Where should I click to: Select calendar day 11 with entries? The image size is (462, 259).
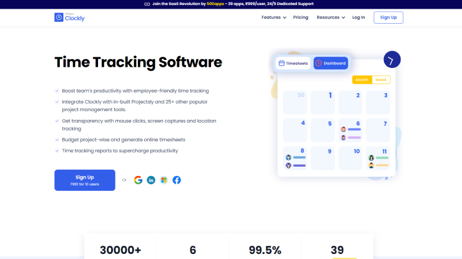[x=378, y=159]
